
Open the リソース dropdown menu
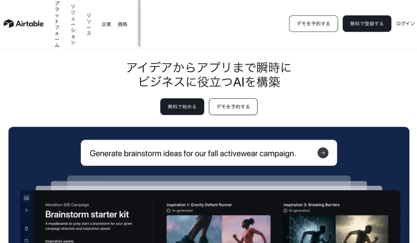pos(89,24)
